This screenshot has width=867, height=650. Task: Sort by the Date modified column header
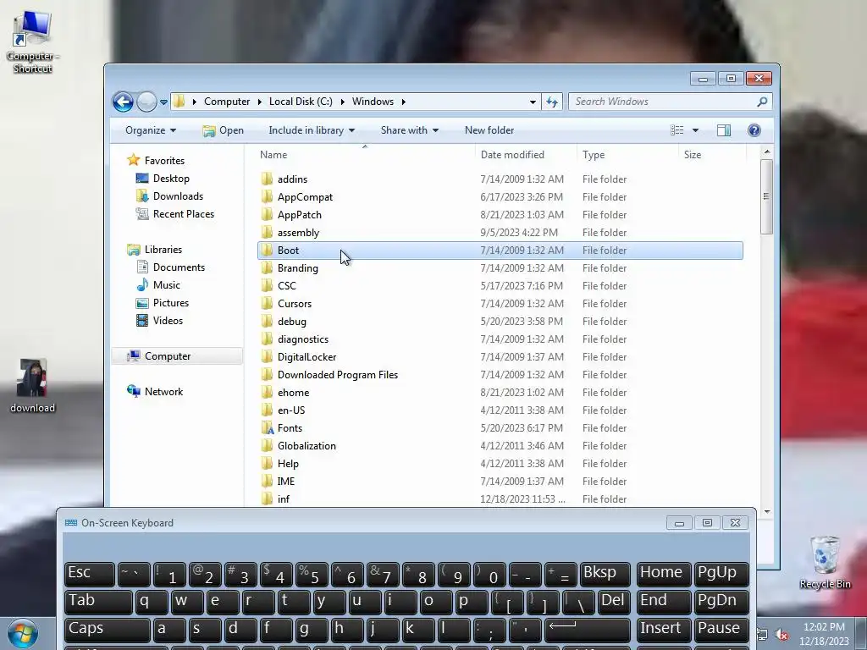click(x=525, y=155)
